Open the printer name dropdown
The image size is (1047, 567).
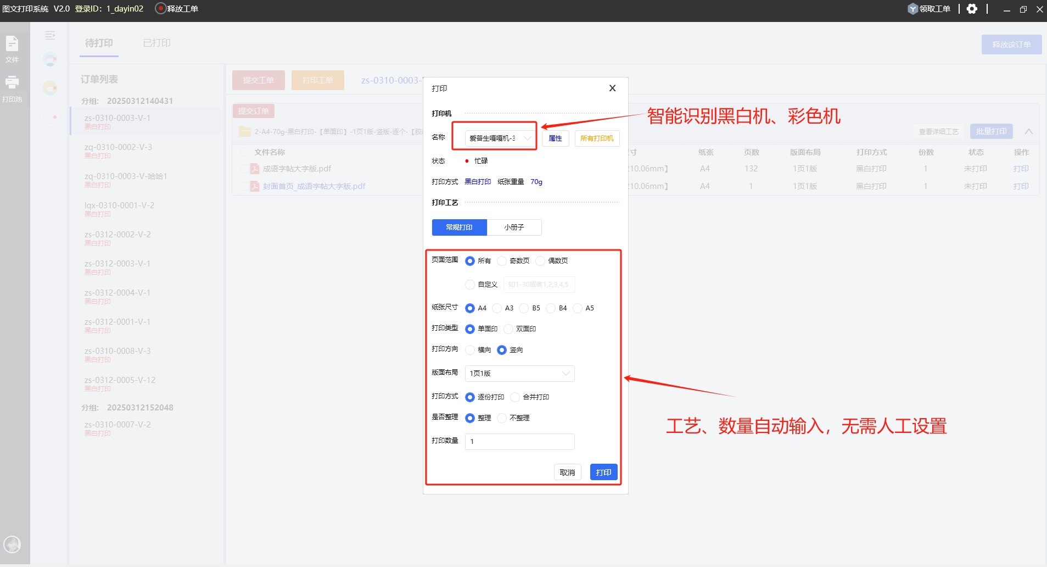(x=500, y=138)
